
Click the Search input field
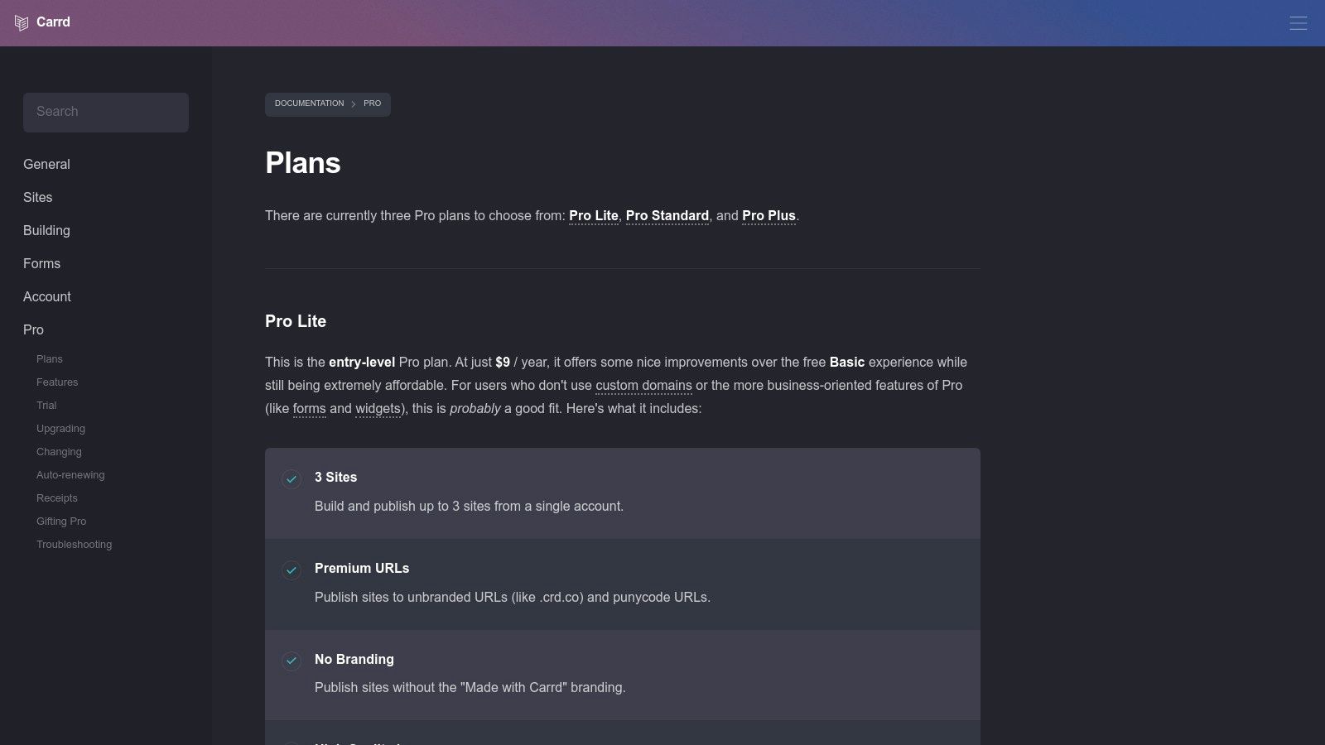(105, 112)
